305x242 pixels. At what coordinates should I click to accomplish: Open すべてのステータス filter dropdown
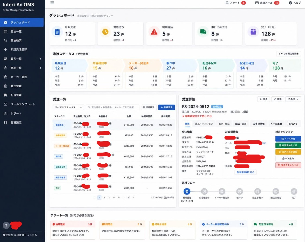pos(68,107)
